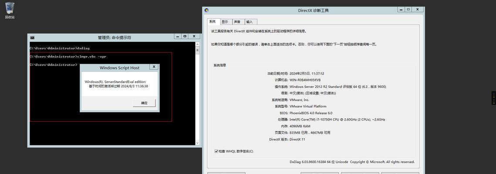Click the 系统信息 group label
Viewport: 496px width, 174px height.
point(220,65)
